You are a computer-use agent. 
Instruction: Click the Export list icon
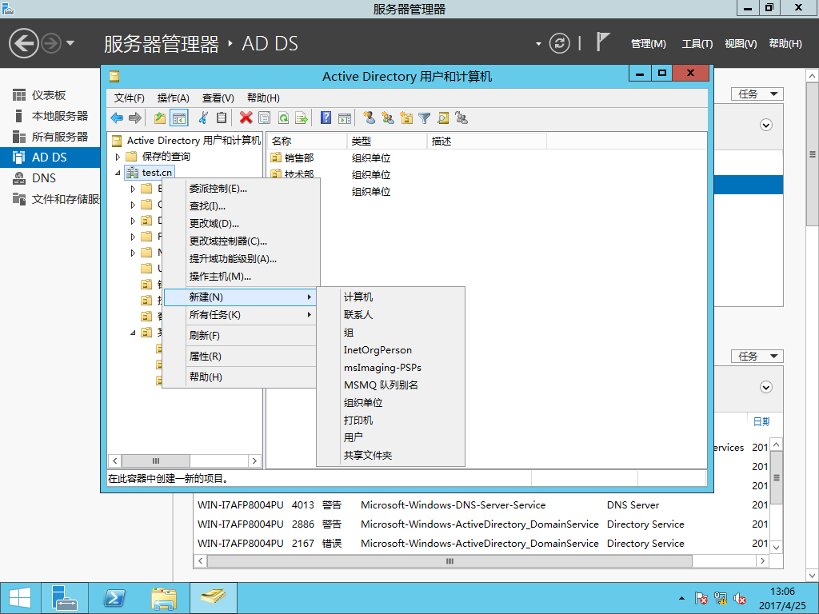pos(302,118)
